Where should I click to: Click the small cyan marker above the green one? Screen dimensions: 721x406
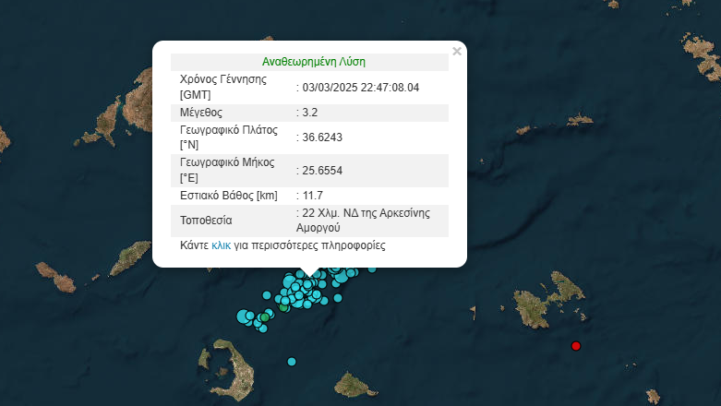coord(267,296)
